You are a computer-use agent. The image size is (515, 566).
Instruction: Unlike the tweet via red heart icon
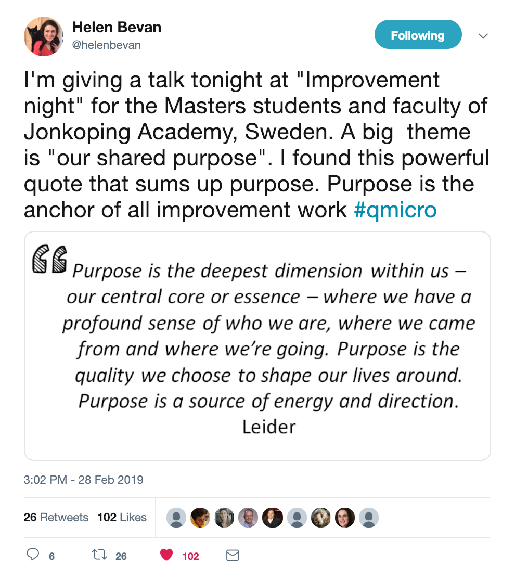click(166, 555)
